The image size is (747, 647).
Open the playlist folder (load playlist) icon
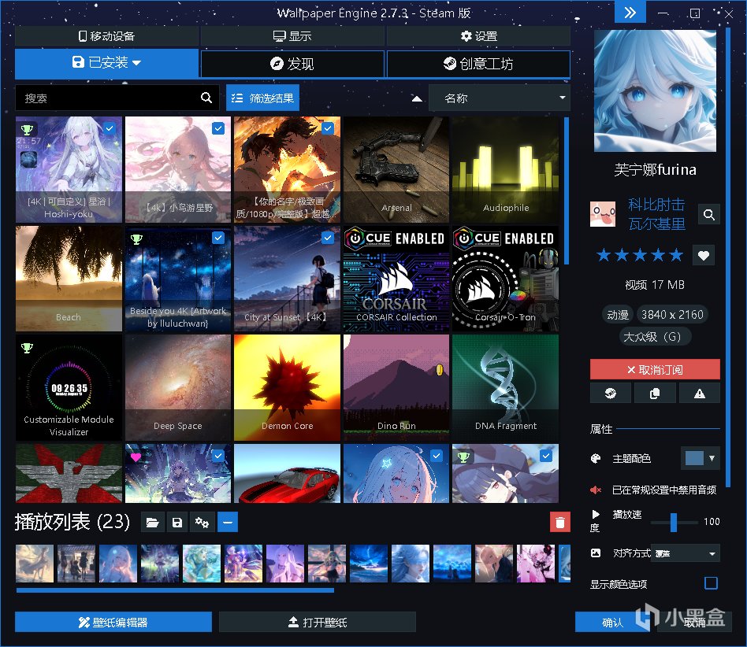(152, 523)
